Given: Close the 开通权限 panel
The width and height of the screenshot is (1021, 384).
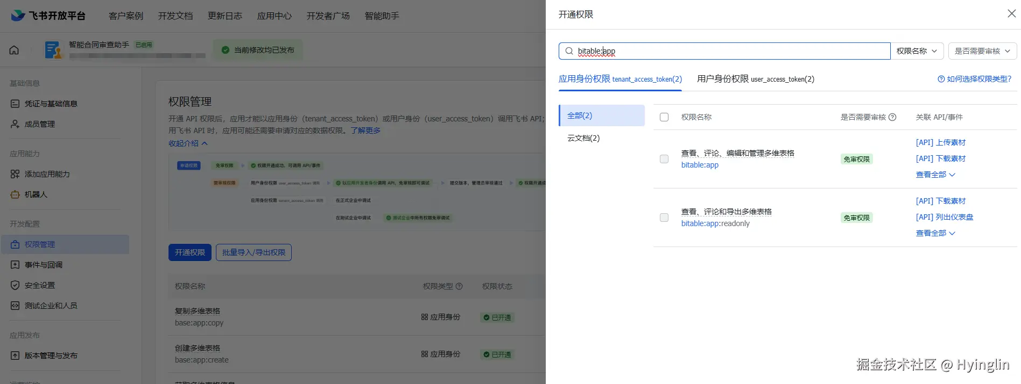Looking at the screenshot, I should (x=1011, y=13).
